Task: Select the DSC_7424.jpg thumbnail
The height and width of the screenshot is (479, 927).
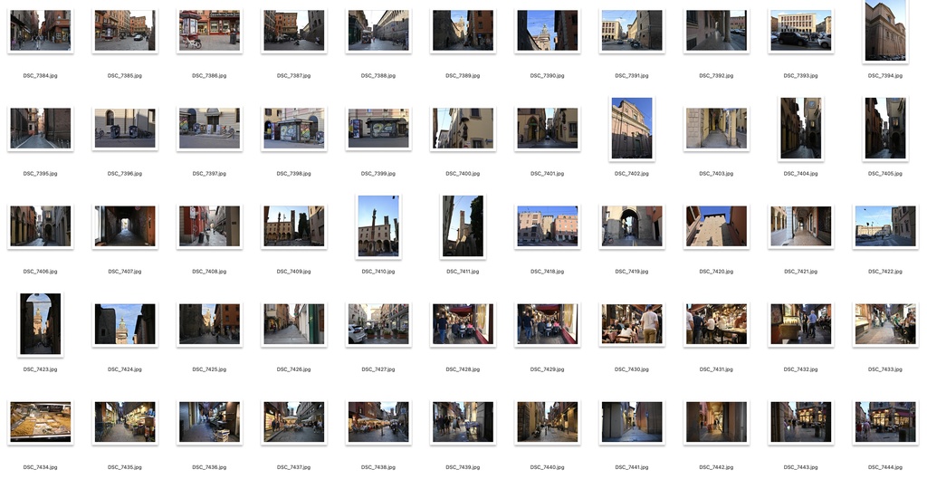Action: 125,324
